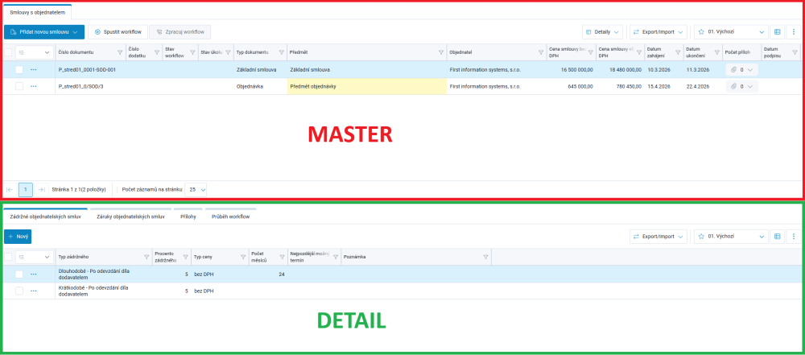This screenshot has height=355, width=805.
Task: Change records per page from 25
Action: pos(196,189)
